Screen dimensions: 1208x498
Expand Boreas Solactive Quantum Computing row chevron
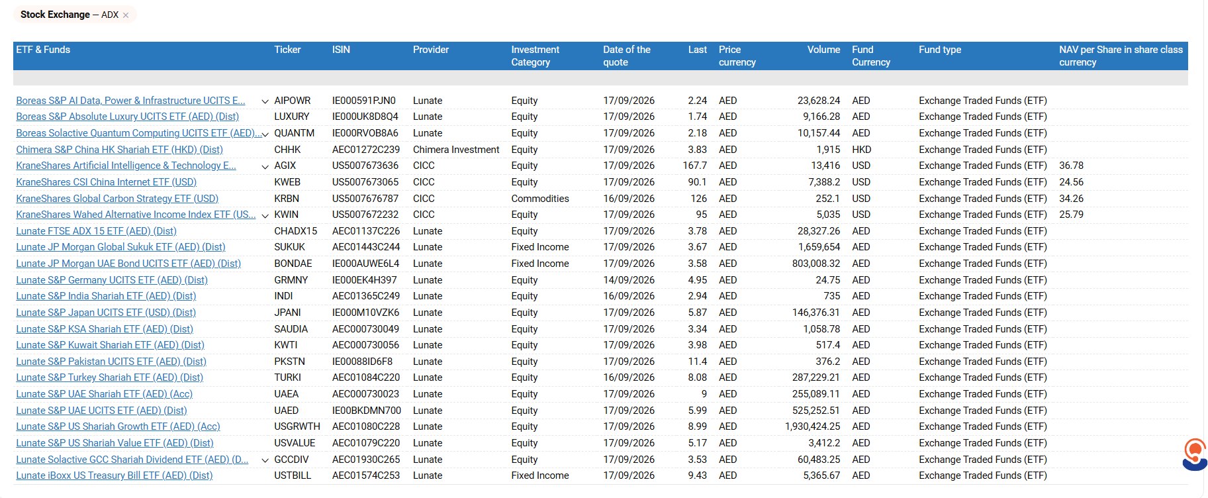coord(265,134)
